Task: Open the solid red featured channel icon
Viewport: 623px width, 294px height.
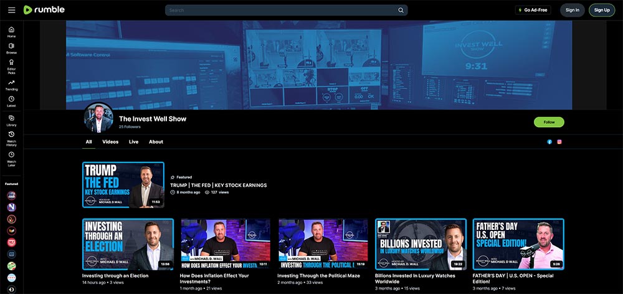Action: pos(11,242)
